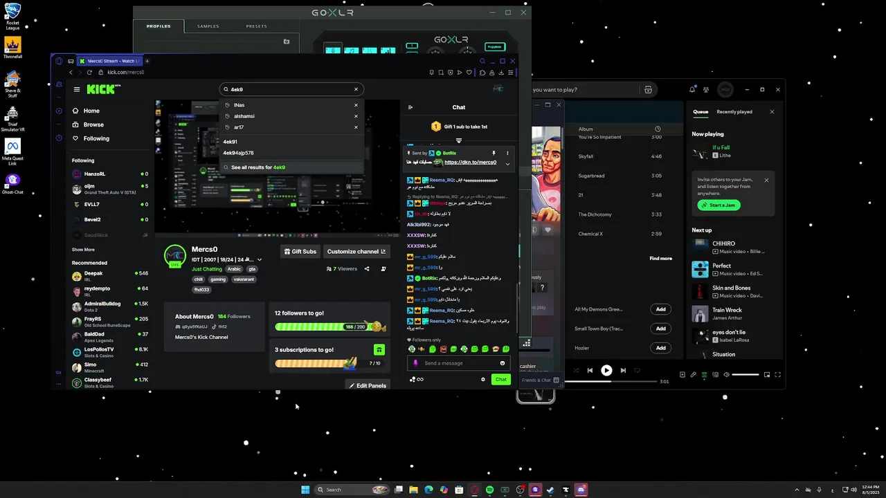Clear the Kick search box text
Image resolution: width=886 pixels, height=498 pixels.
(356, 89)
